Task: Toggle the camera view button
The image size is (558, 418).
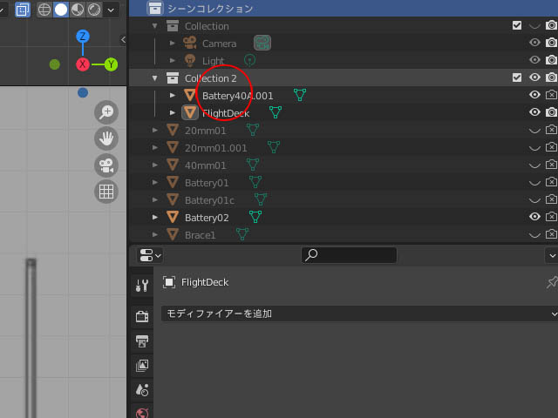Action: [x=106, y=165]
